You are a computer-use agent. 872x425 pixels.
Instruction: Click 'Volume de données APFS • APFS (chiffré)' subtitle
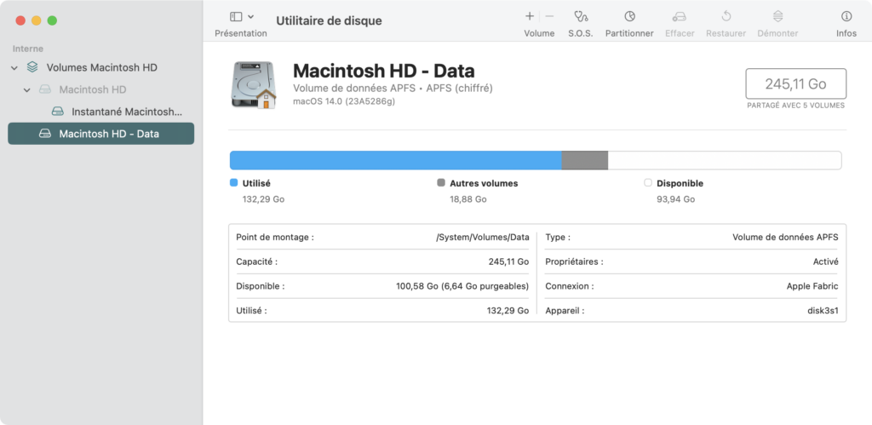tap(393, 88)
